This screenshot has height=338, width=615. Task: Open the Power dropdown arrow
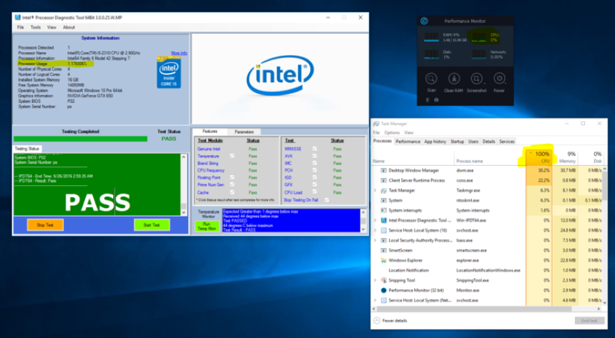(x=506, y=83)
